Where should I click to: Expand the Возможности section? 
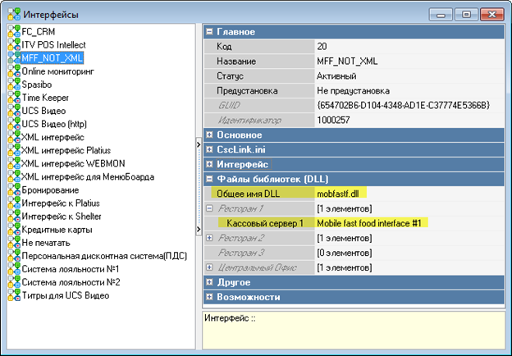[210, 297]
